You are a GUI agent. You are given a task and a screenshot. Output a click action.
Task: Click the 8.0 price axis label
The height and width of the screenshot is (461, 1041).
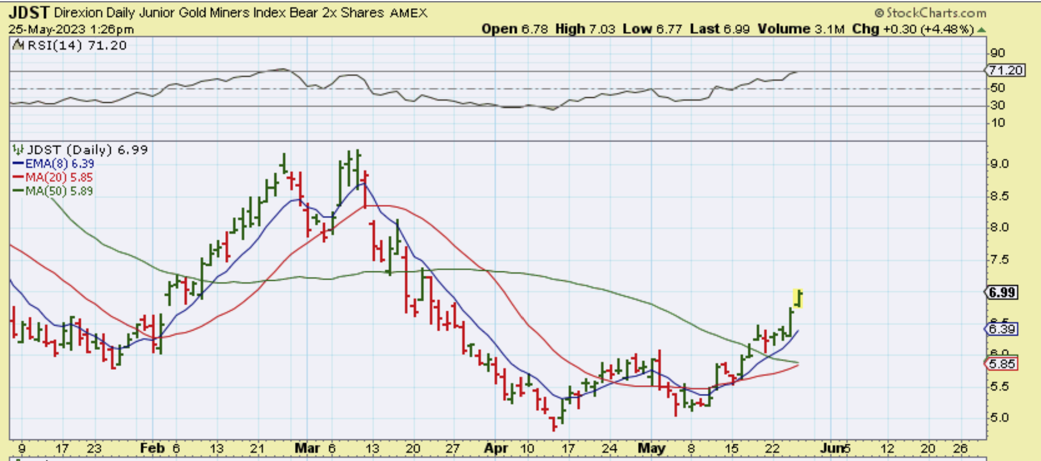999,227
